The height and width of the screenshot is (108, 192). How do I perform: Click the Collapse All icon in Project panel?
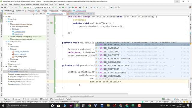(37, 14)
